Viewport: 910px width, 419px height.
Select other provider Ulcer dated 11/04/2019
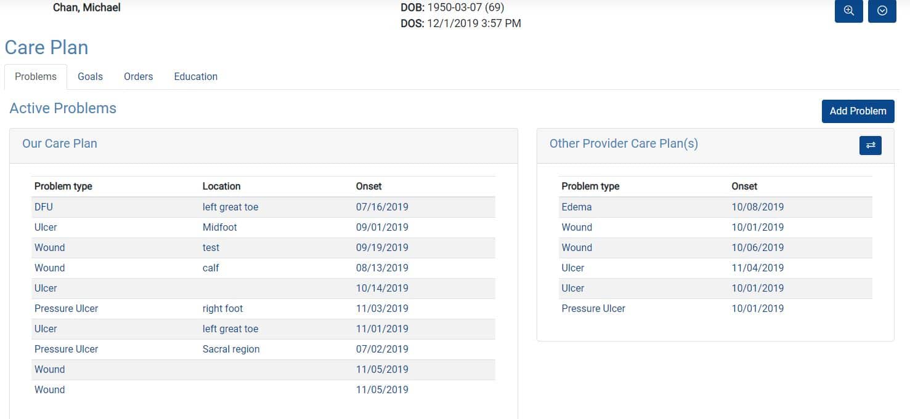[x=715, y=268]
